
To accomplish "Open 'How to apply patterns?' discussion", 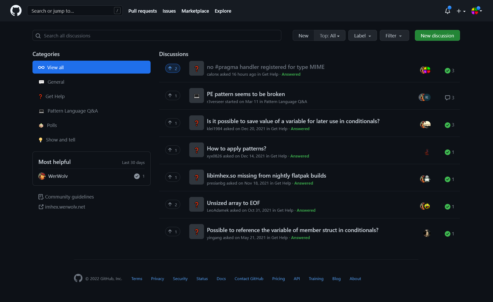I will 236,148.
